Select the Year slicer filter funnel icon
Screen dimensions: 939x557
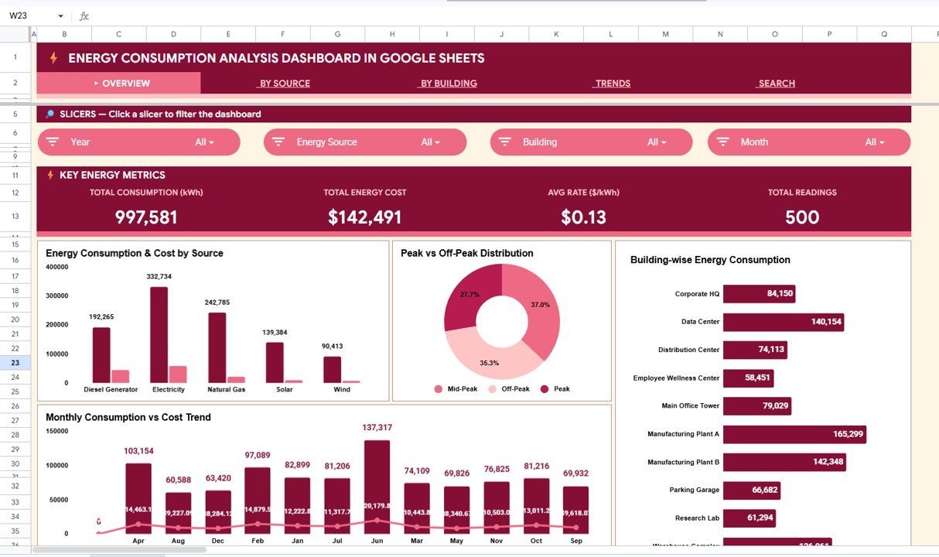54,142
